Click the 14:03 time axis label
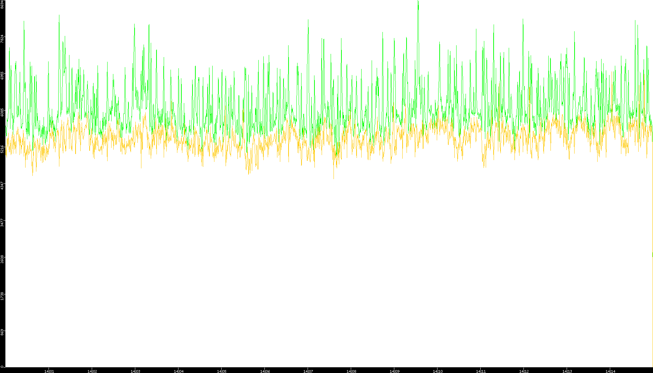Screen dimensions: 653x373 click(135, 371)
